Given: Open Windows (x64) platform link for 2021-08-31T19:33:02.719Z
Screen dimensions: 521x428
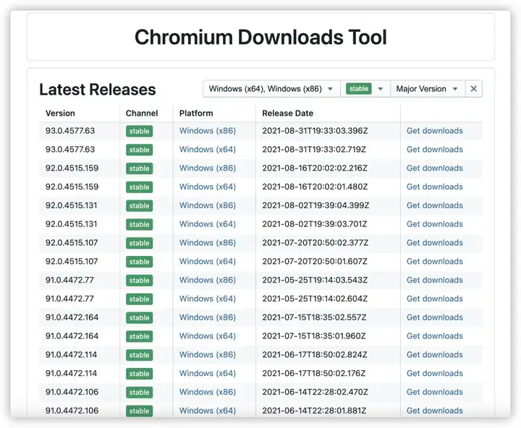Looking at the screenshot, I should point(208,150).
